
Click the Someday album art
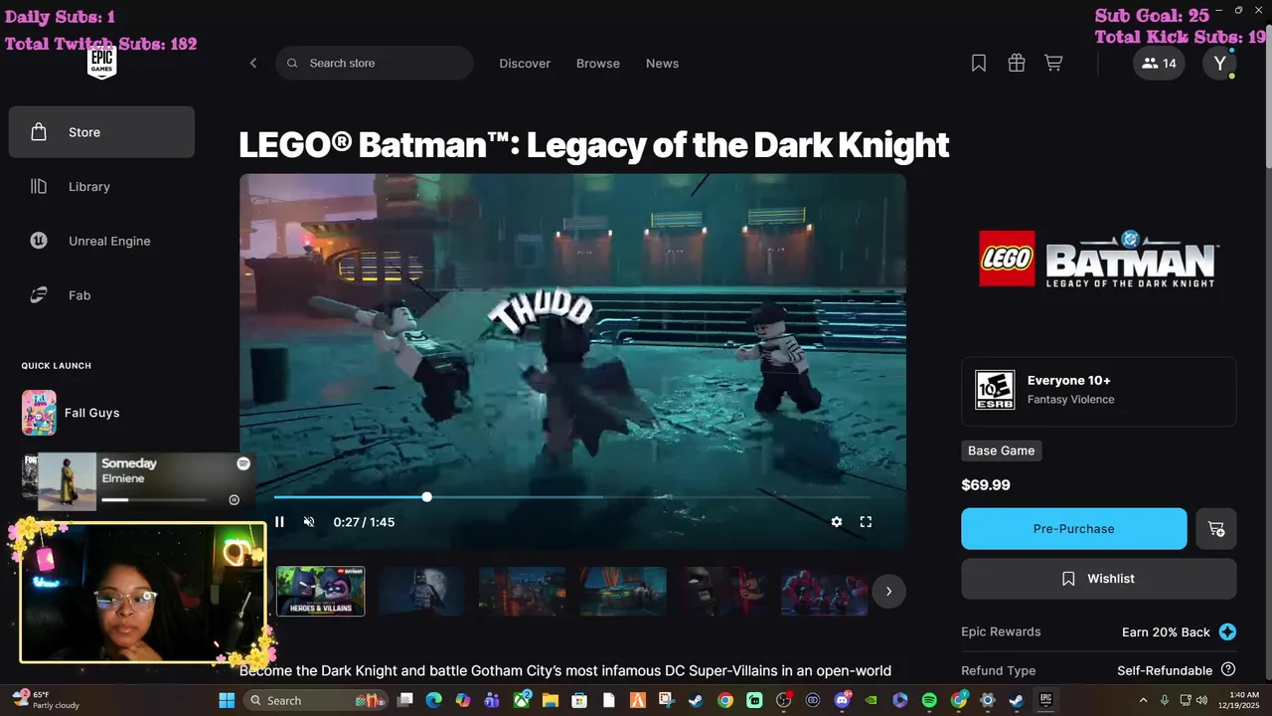click(x=67, y=481)
